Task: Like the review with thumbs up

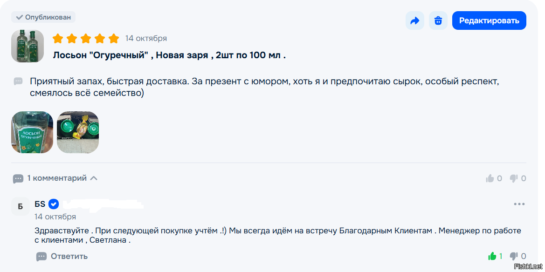Action: [x=490, y=178]
